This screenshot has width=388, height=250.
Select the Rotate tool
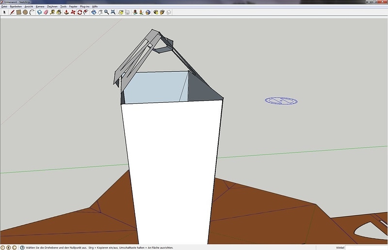[x=80, y=12]
